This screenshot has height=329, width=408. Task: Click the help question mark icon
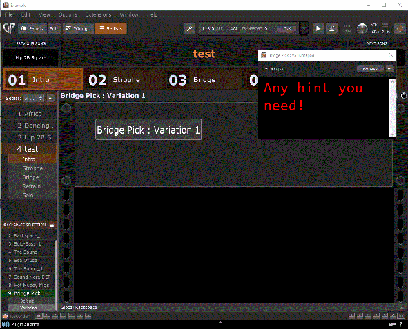pos(401,324)
